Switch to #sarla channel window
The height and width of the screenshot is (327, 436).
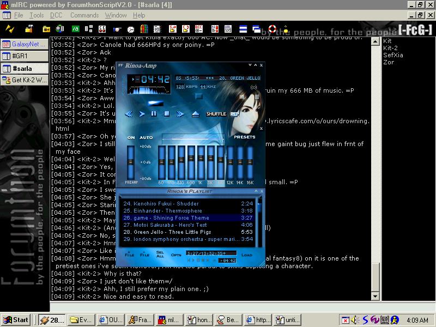25,69
